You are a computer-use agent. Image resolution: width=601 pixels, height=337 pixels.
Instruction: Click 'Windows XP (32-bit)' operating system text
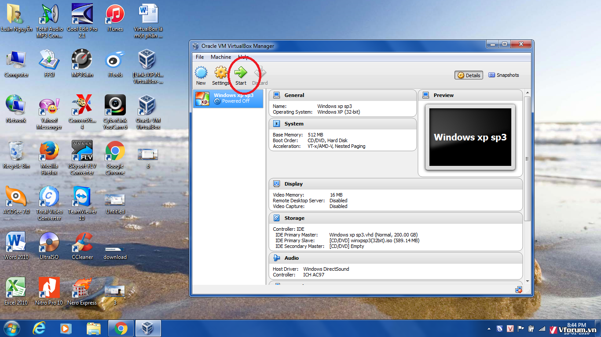(x=339, y=112)
